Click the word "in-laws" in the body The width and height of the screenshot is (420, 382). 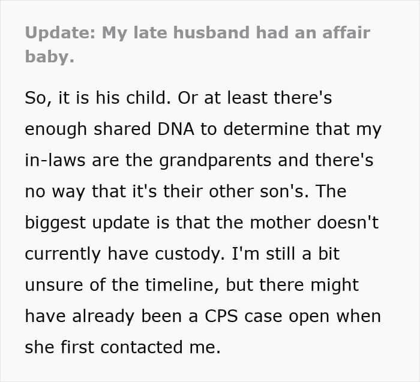[55, 160]
